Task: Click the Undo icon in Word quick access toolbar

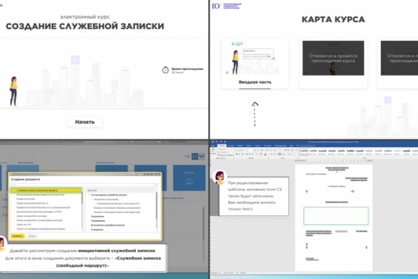Action: [217, 142]
